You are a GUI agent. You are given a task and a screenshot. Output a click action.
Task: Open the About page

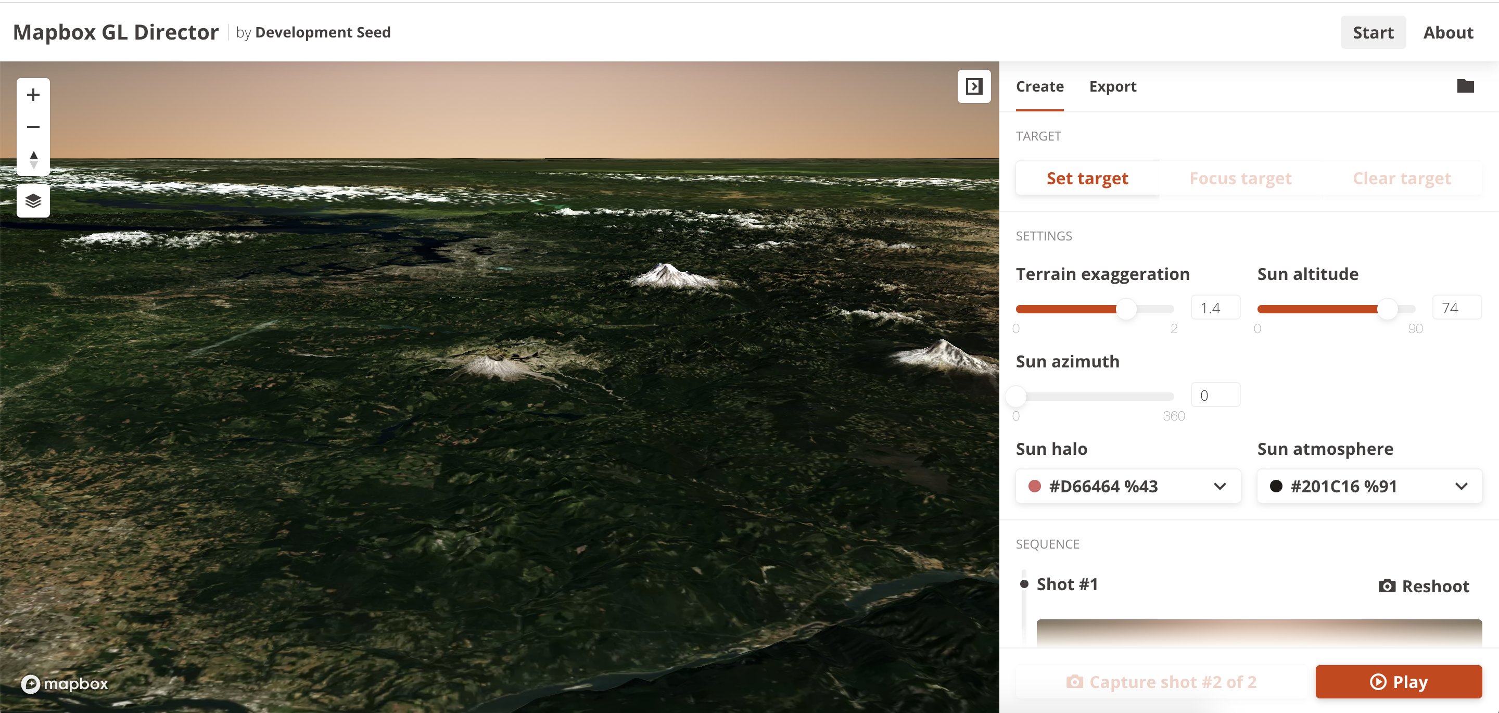[x=1448, y=33]
